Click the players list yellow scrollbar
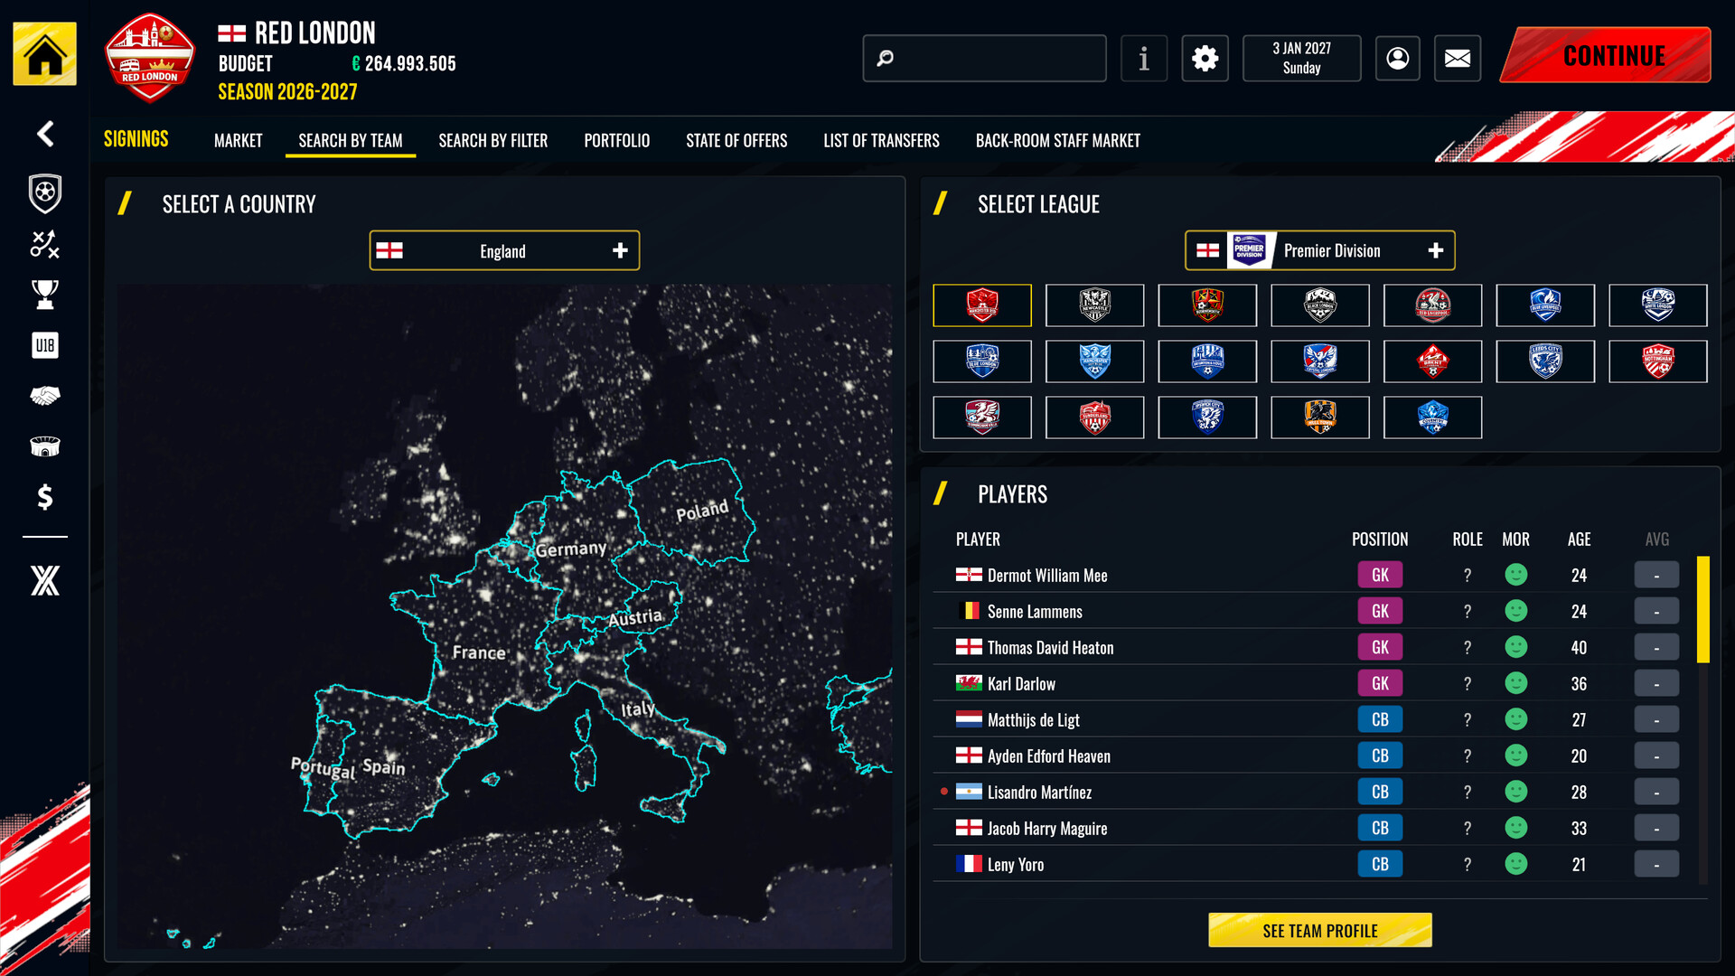1735x976 pixels. point(1703,609)
